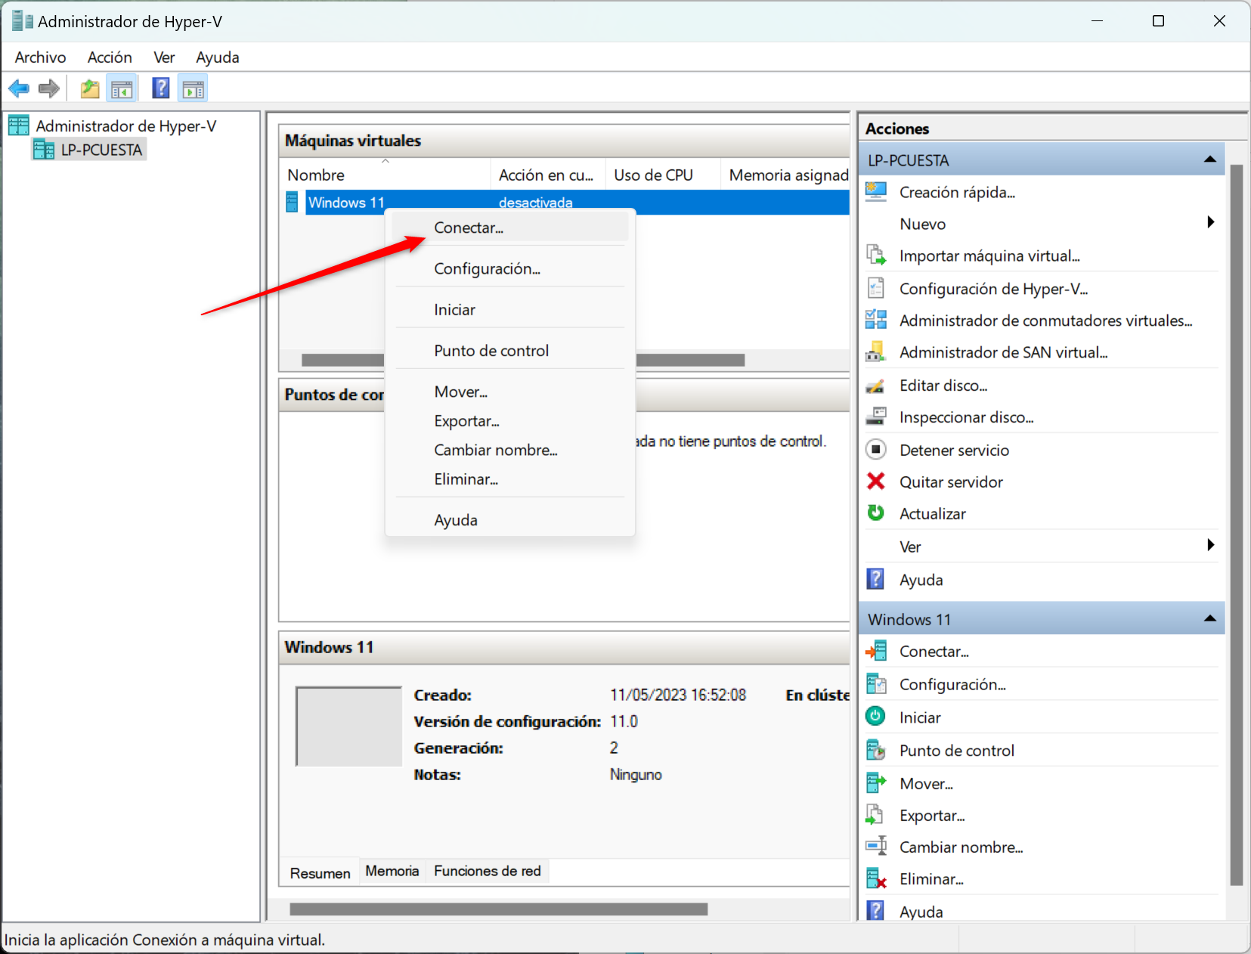Switch to the Memoria tab

(392, 871)
